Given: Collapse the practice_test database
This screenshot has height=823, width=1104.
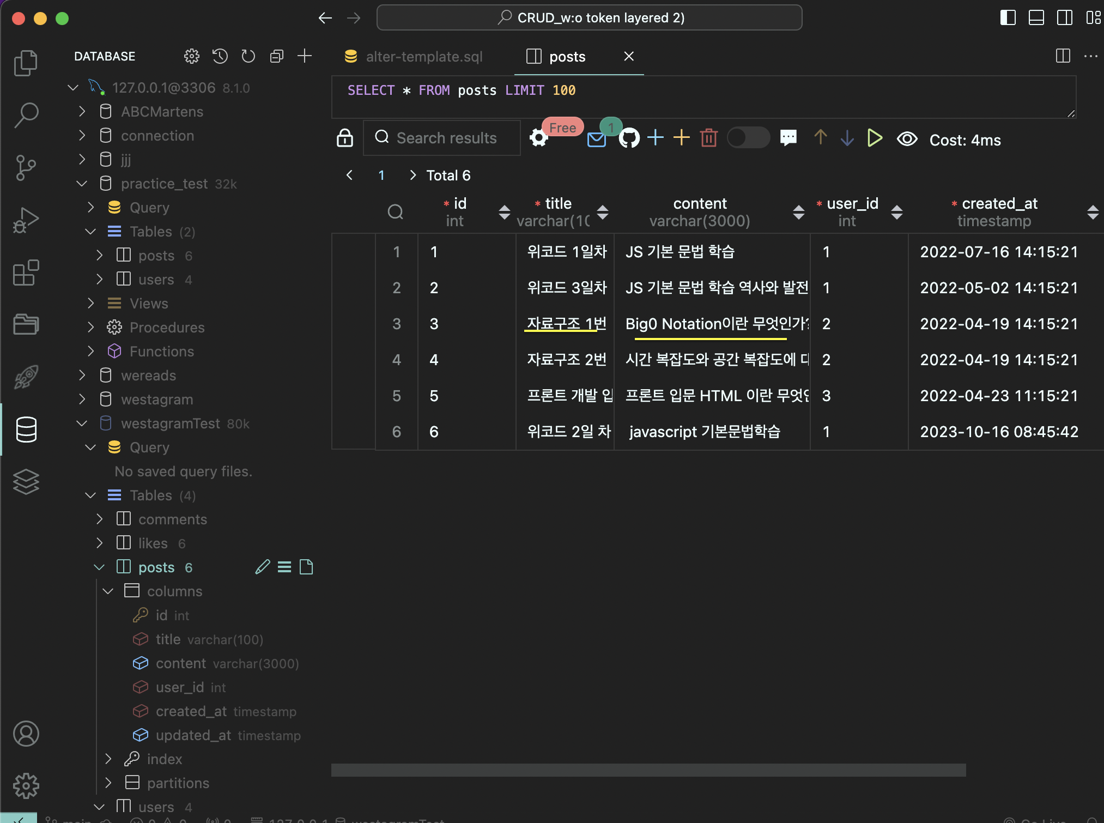Looking at the screenshot, I should [82, 184].
